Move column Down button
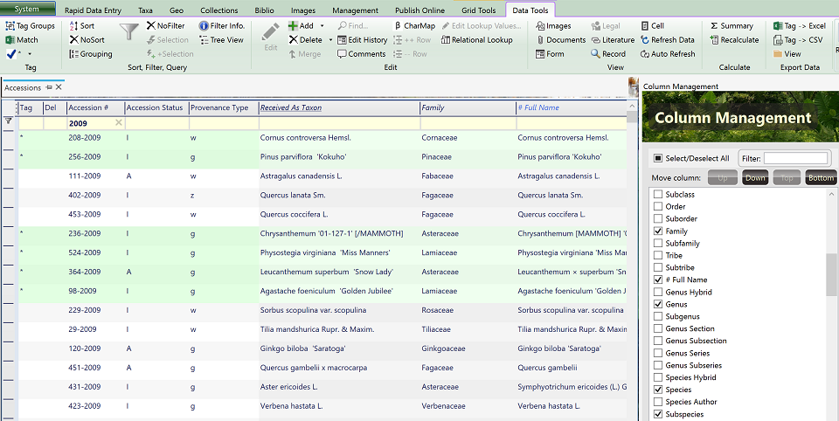Viewport: 839px width, 421px height. tap(755, 177)
